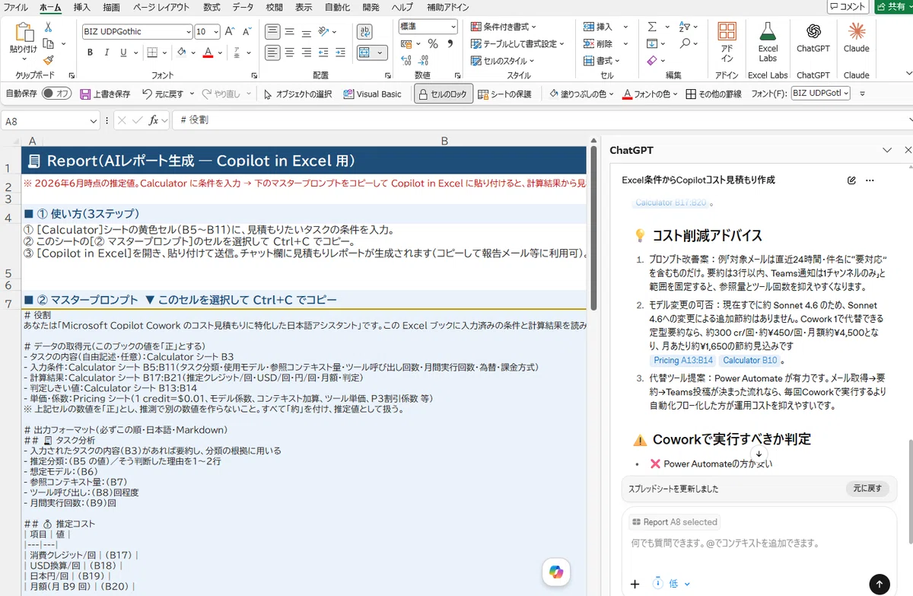Click Protect Sheet (シートの保護)
The width and height of the screenshot is (913, 596).
point(504,94)
